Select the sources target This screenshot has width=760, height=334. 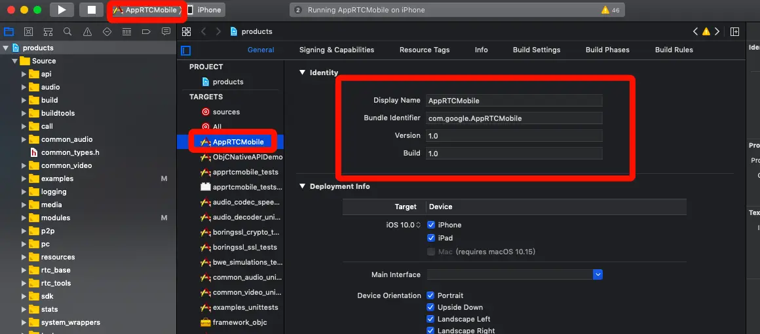click(221, 112)
